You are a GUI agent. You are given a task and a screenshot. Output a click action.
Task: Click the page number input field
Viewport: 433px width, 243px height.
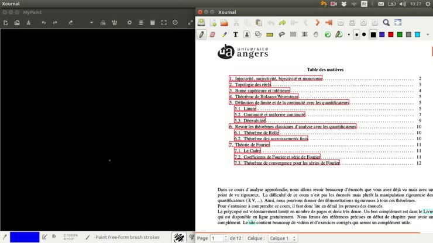[216, 238]
